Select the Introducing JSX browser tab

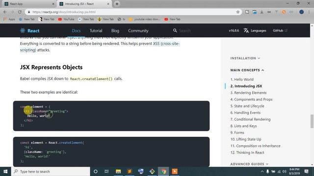84,4
